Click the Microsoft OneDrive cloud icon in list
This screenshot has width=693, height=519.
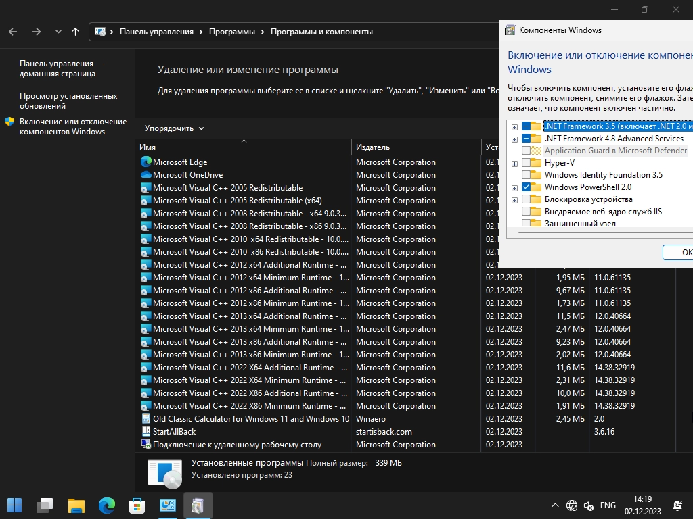[x=146, y=175]
